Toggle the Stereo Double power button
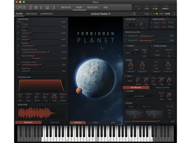 pyautogui.click(x=151, y=46)
